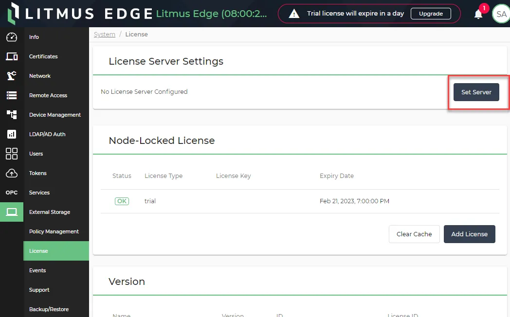This screenshot has height=317, width=510.
Task: Click the 'License Server Settings' heading
Action: [x=166, y=61]
